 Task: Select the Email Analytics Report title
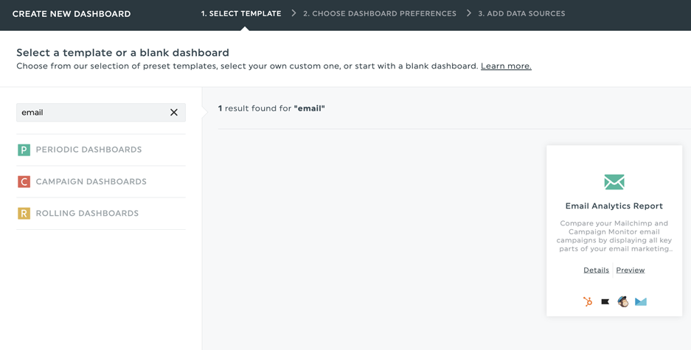pyautogui.click(x=614, y=206)
